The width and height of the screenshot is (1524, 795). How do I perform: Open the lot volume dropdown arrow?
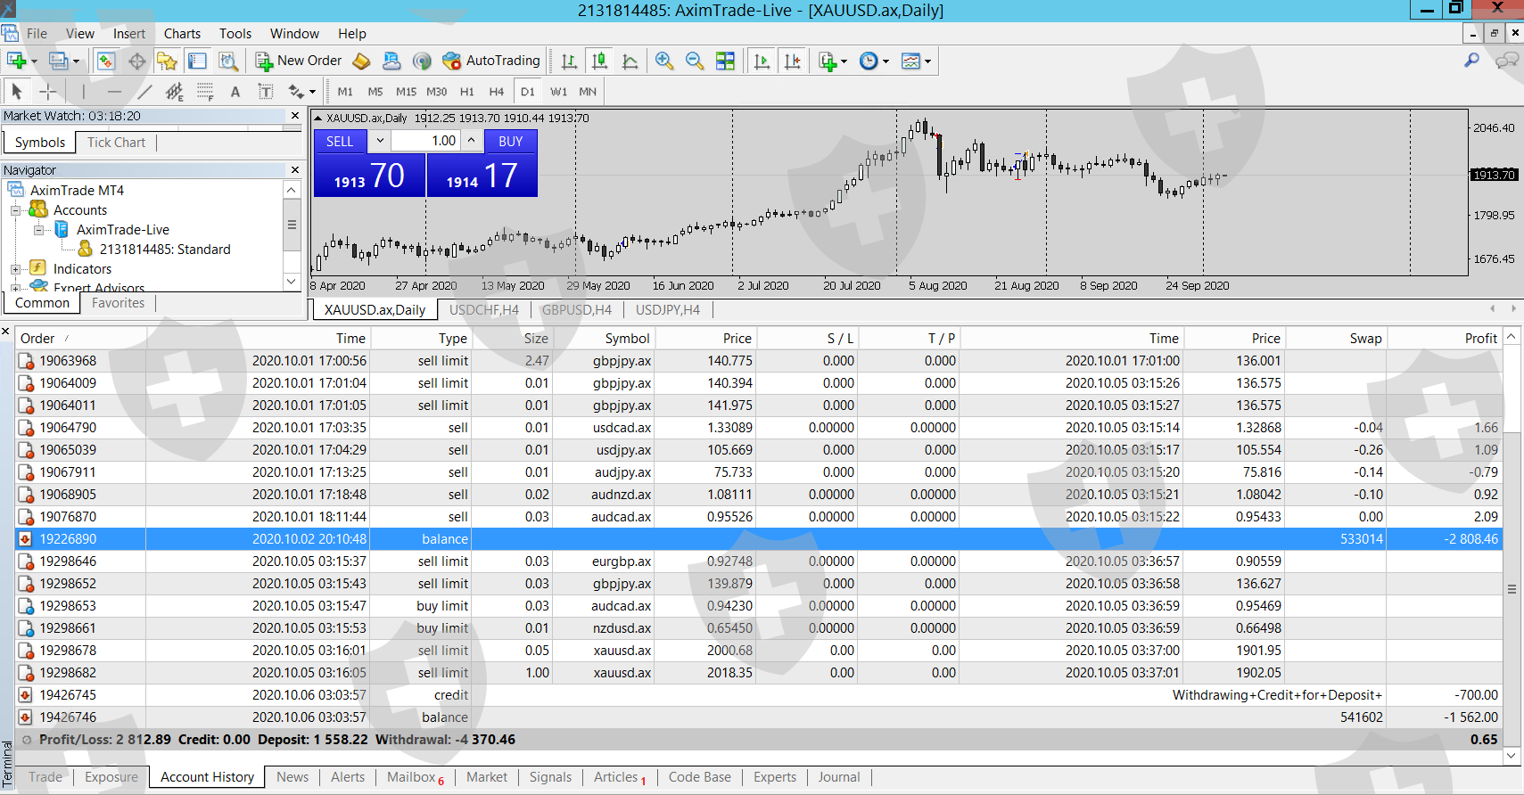point(380,141)
